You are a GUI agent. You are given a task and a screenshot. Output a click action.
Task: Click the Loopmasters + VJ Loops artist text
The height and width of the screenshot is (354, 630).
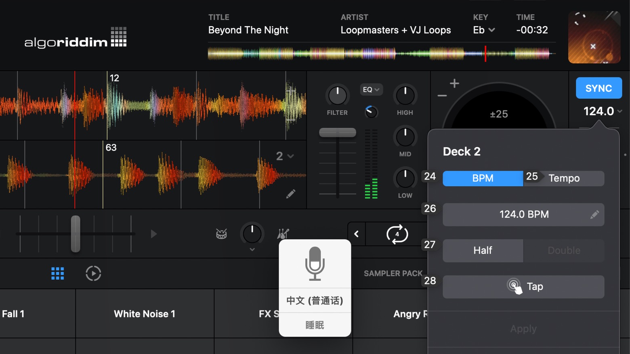(x=395, y=30)
